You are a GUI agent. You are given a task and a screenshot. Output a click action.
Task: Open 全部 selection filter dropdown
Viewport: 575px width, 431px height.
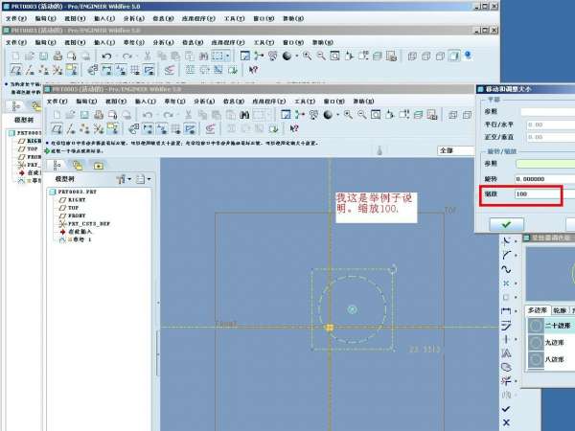[455, 150]
